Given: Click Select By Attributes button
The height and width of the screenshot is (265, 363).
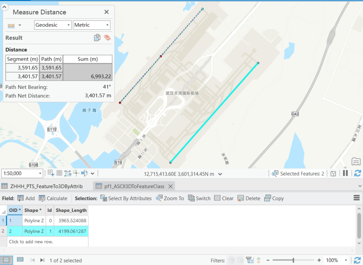Looking at the screenshot, I should click(x=126, y=198).
